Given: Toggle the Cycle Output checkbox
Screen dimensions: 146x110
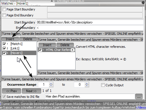Looking at the screenshot, I should 103,85.
